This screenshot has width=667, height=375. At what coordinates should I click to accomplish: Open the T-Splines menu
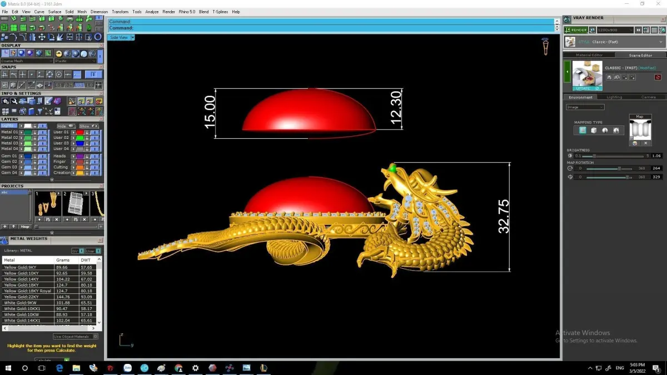(220, 12)
